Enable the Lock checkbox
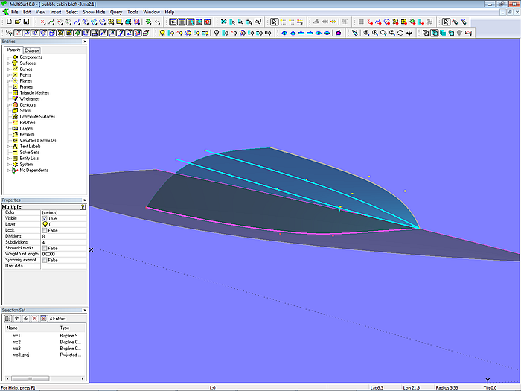The image size is (521, 391). coord(45,230)
